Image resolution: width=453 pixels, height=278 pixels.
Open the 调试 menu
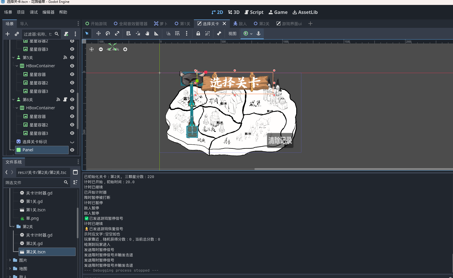point(34,12)
